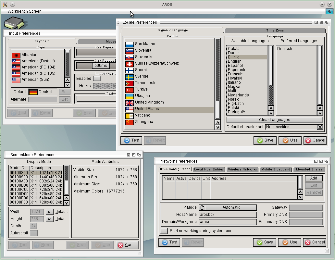Choose the Suisse/Svizzera/Schweiz flag region
The width and height of the screenshot is (335, 260).
pyautogui.click(x=130, y=63)
